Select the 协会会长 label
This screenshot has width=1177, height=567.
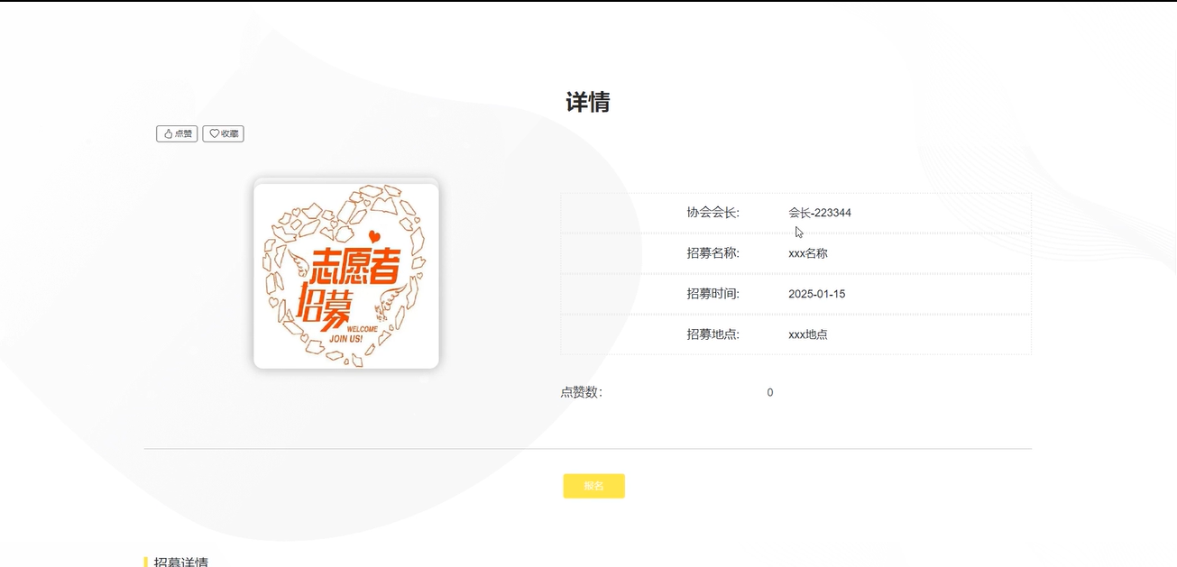pyautogui.click(x=713, y=213)
